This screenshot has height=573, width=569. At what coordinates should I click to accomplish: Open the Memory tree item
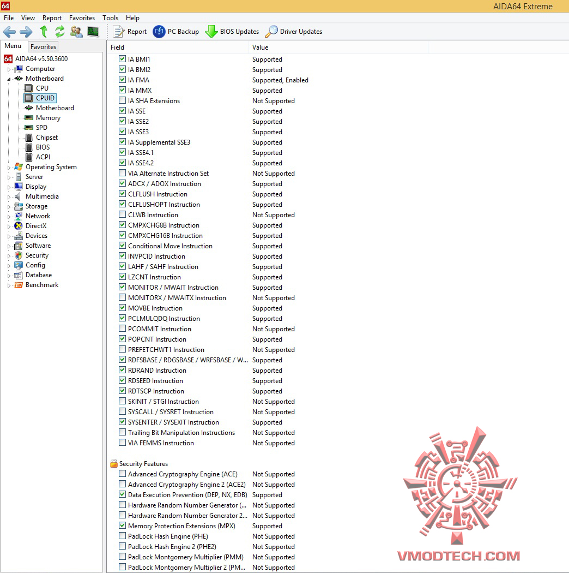pos(43,118)
